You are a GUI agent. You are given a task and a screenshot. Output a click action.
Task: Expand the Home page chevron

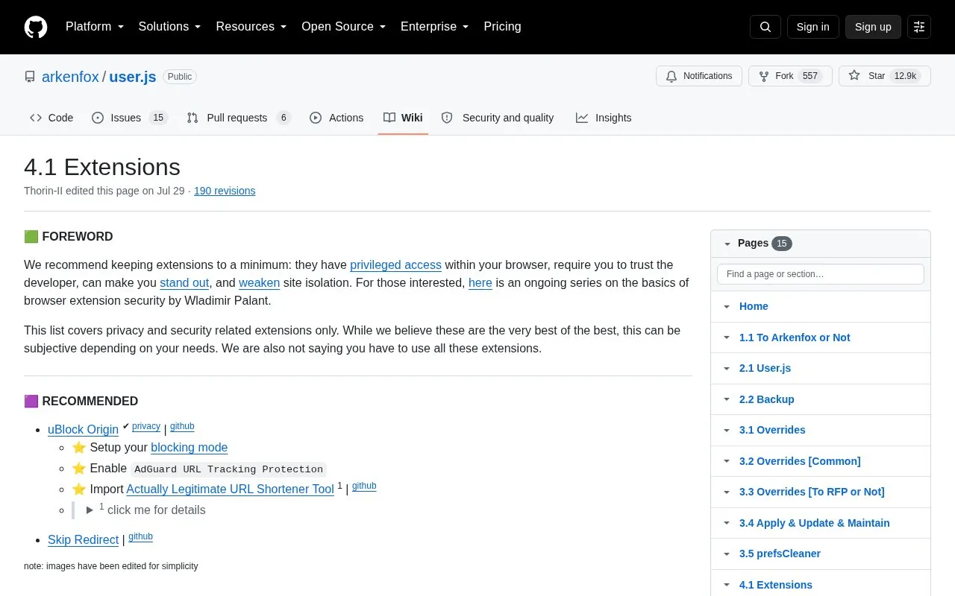click(x=727, y=306)
